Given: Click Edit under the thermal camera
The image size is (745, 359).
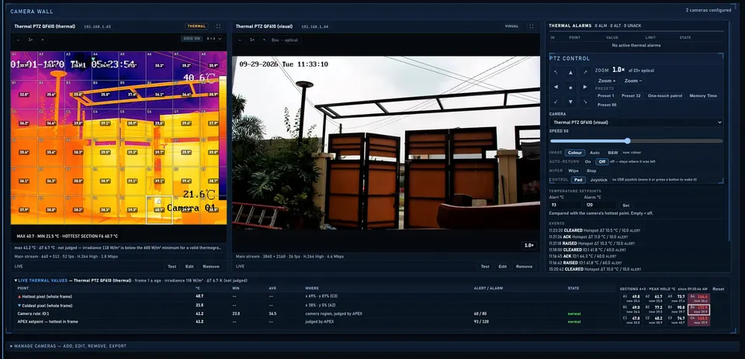Looking at the screenshot, I should click(x=189, y=267).
